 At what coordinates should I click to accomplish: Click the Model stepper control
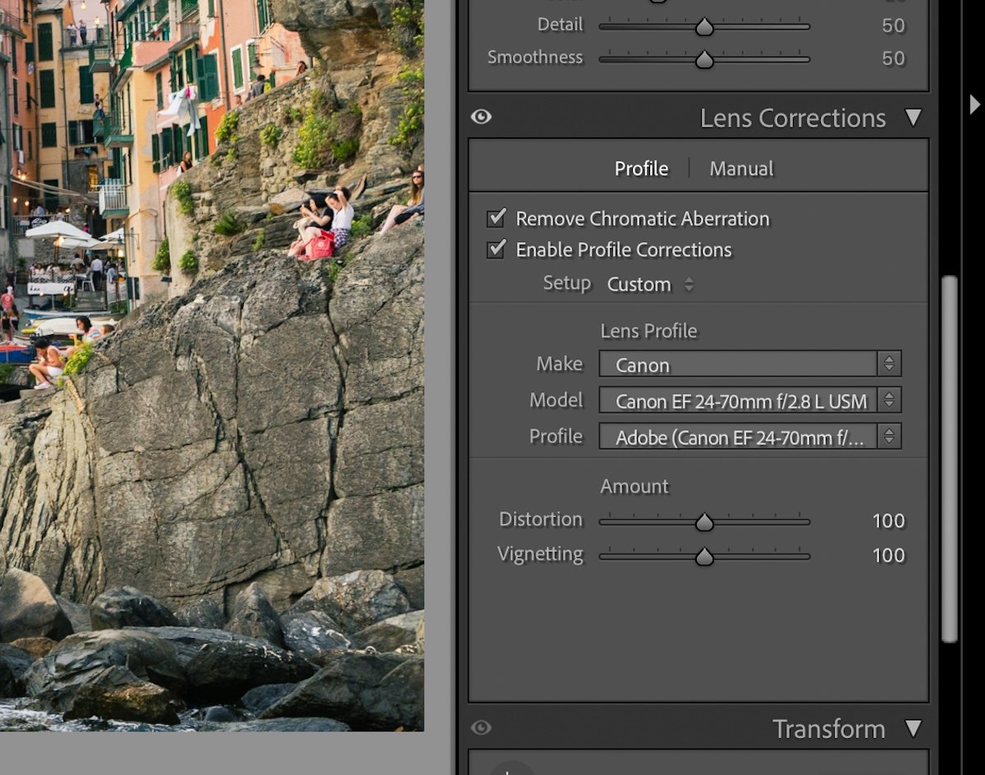891,400
